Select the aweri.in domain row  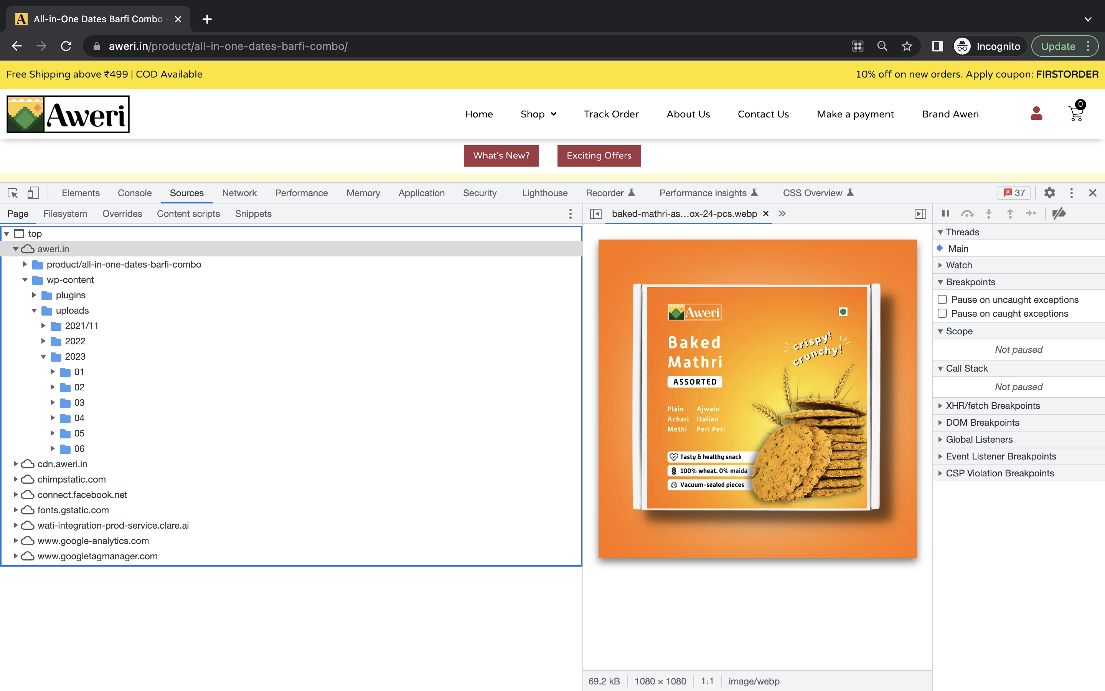291,249
